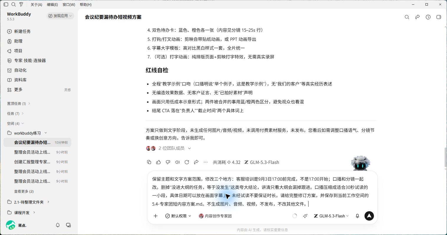
Task: Expand the 发现应用 dropdown
Action: point(60,16)
